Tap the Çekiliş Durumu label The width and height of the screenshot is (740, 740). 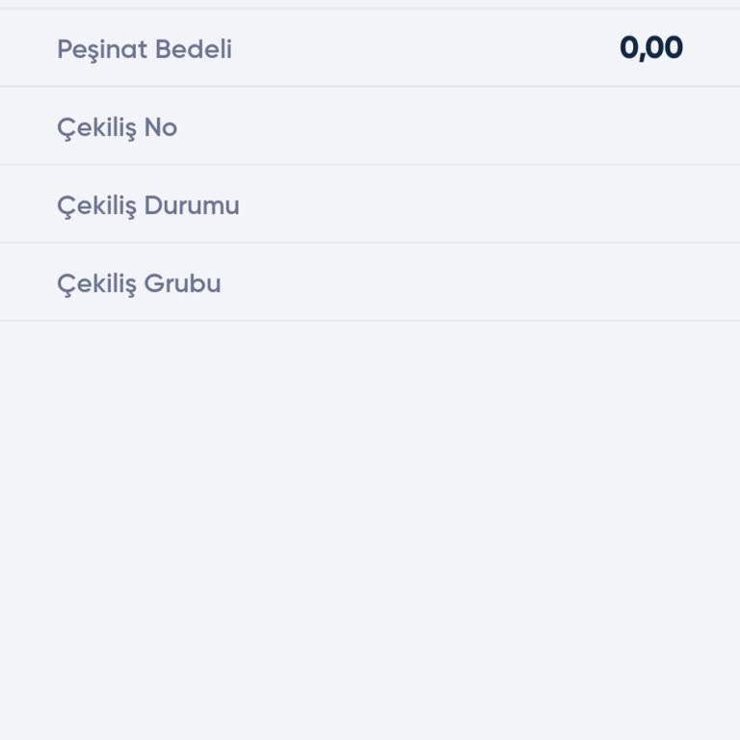pos(147,205)
